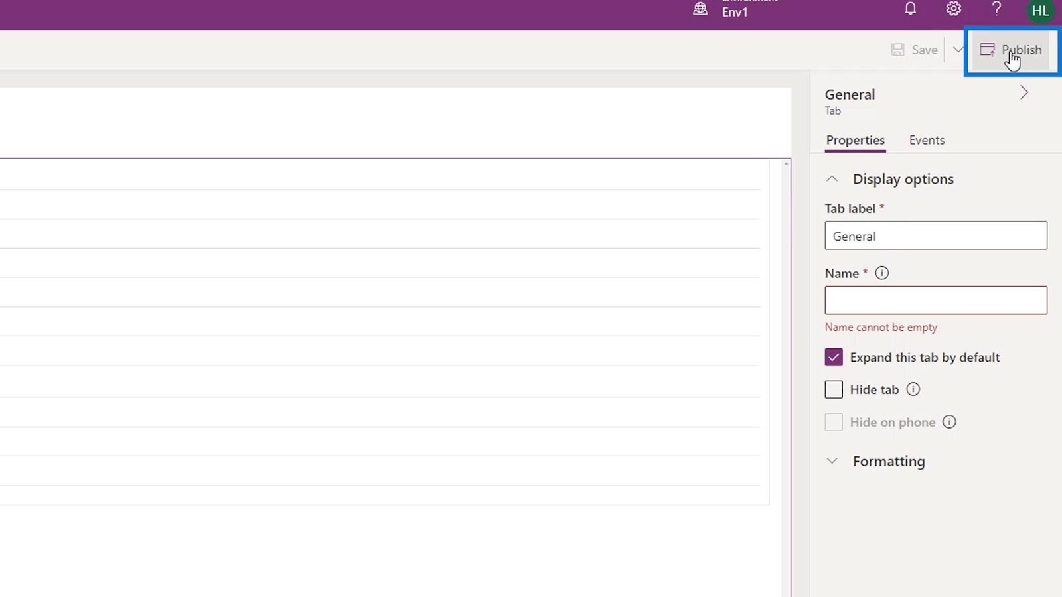Switch to the Events tab

tap(927, 140)
